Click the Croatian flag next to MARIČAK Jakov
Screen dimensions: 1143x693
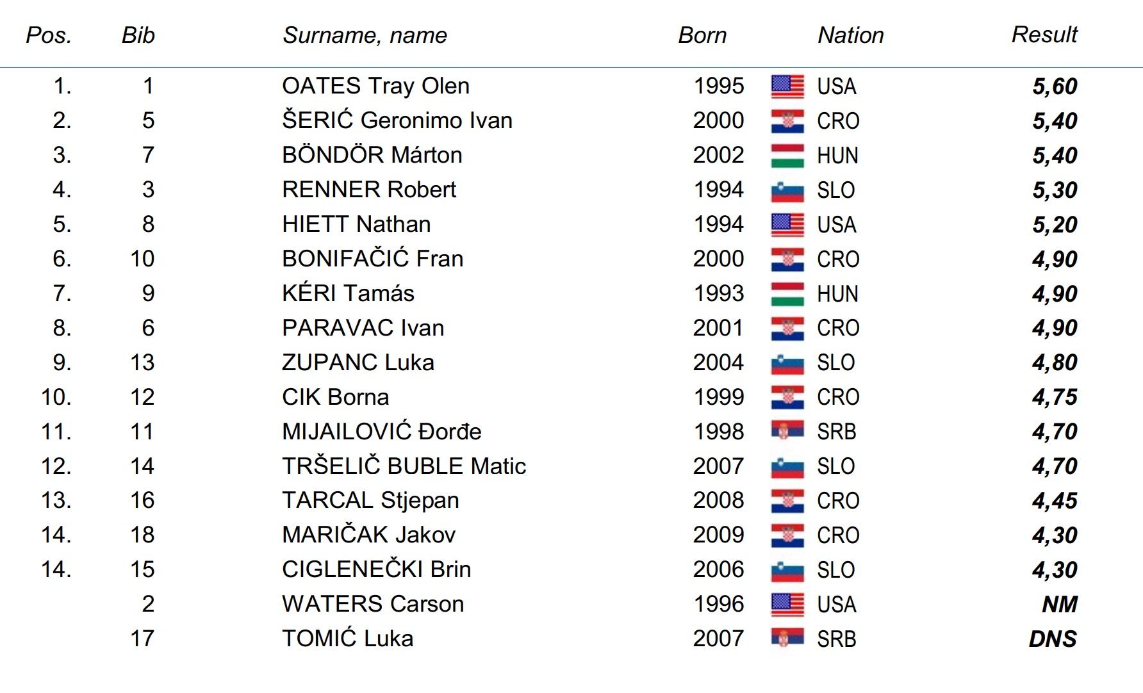pos(787,535)
